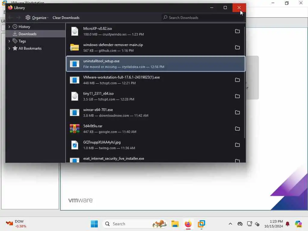Click the uninstalltool_setup.exe file icon

click(75, 64)
